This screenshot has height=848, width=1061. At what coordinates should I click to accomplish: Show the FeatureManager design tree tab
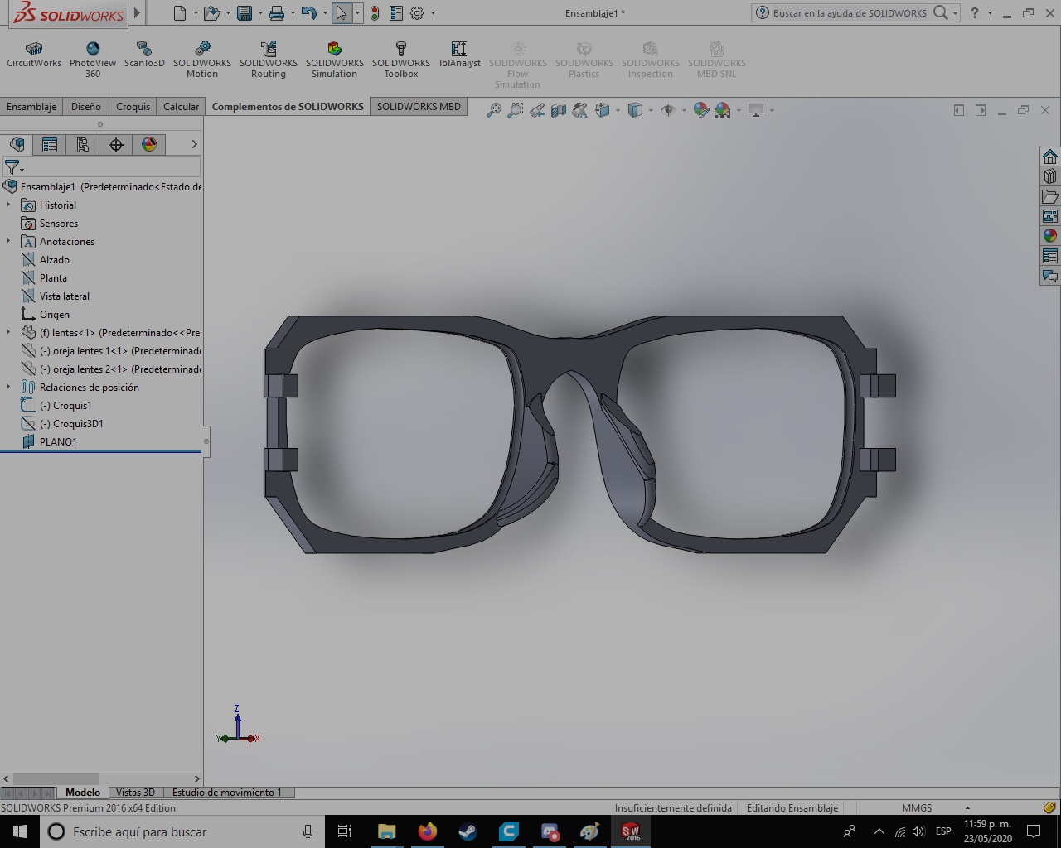coord(17,145)
